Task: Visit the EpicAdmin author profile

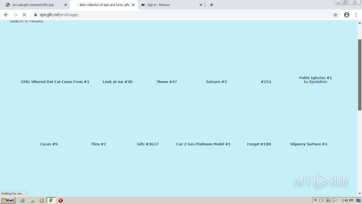Action: pyautogui.click(x=318, y=82)
